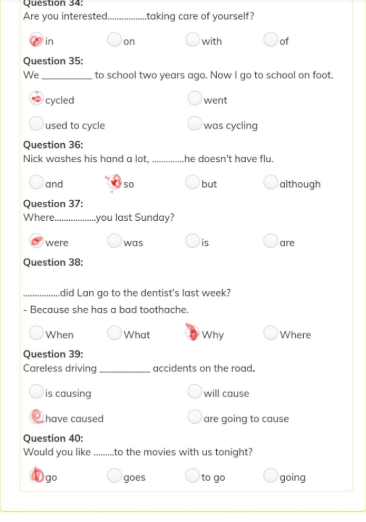Select 'but' answer in Question 36
The height and width of the screenshot is (522, 366).
[192, 182]
